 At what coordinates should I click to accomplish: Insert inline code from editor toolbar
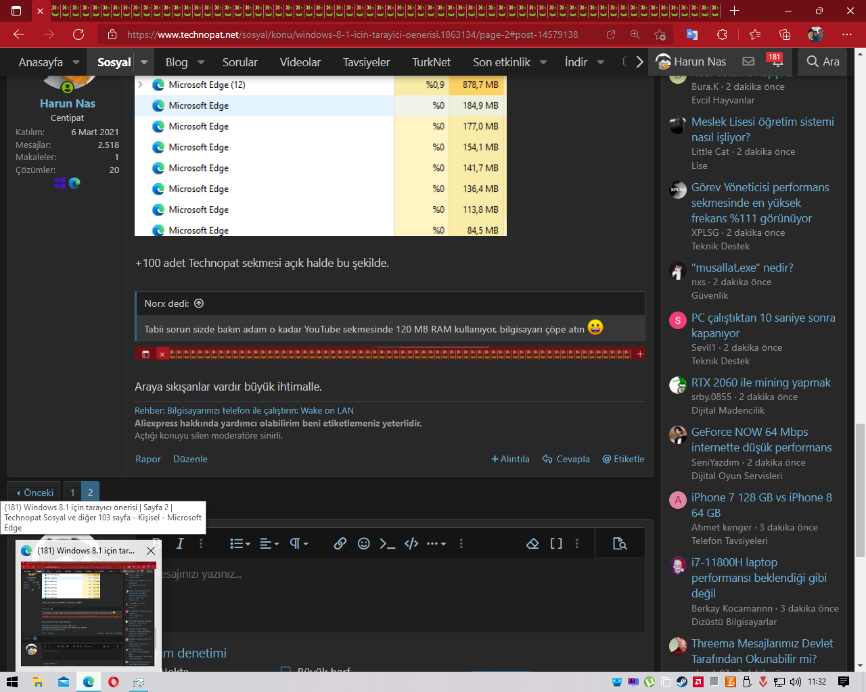pyautogui.click(x=387, y=543)
